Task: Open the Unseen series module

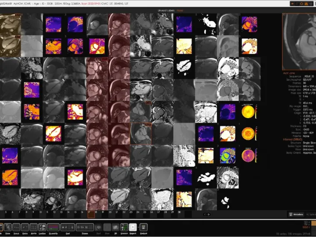Action: click(x=124, y=227)
